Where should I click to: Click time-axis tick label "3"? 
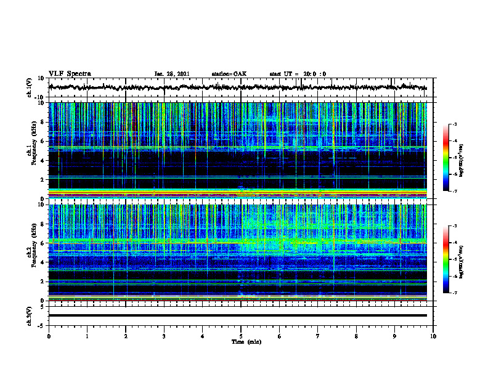click(x=164, y=336)
